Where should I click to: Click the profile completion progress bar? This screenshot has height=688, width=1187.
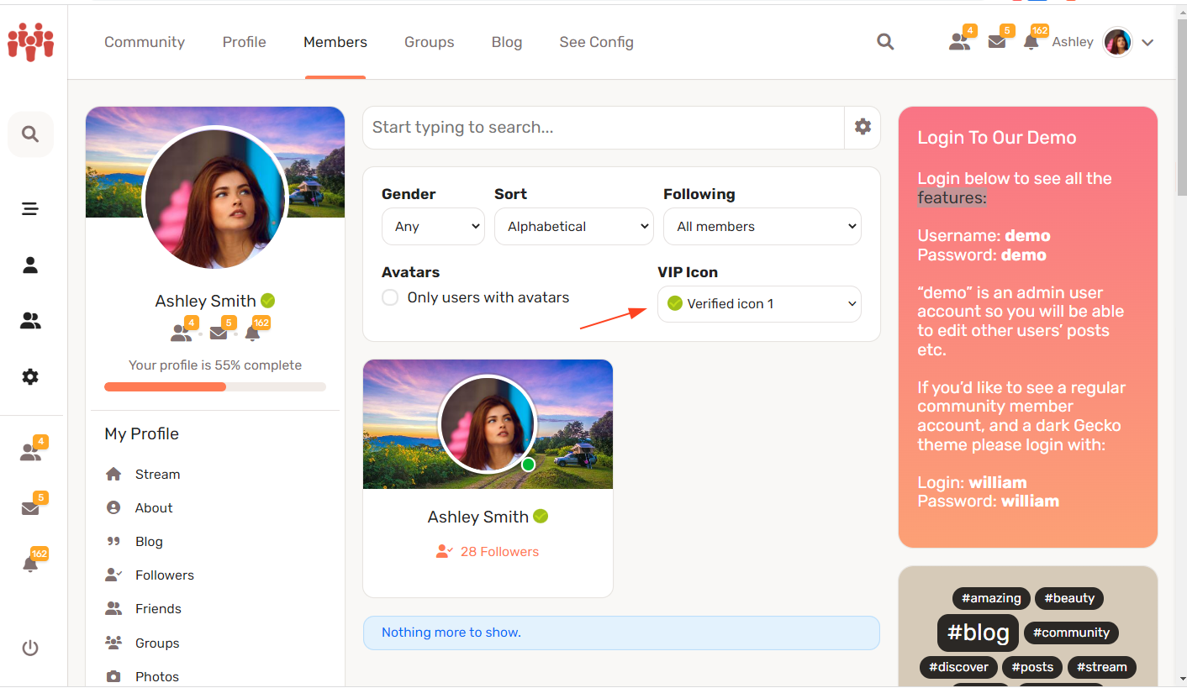pos(214,386)
